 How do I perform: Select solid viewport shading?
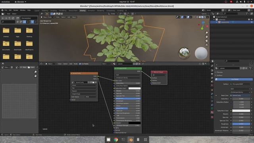(x=200, y=17)
